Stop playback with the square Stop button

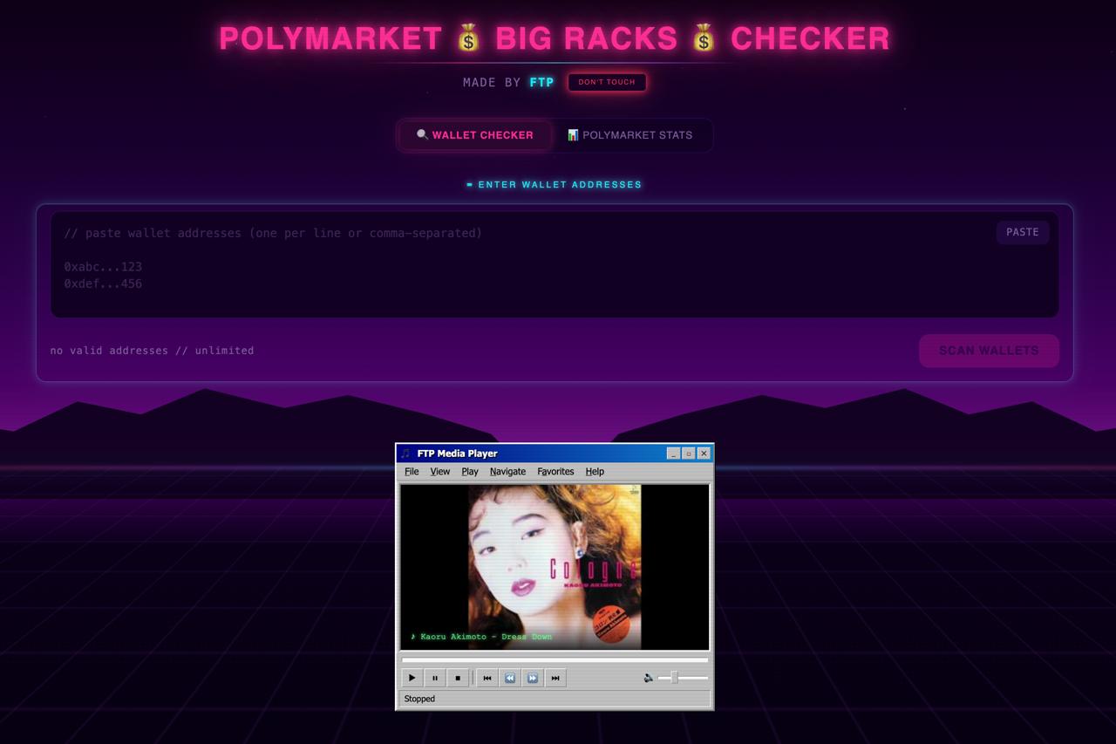pos(457,678)
